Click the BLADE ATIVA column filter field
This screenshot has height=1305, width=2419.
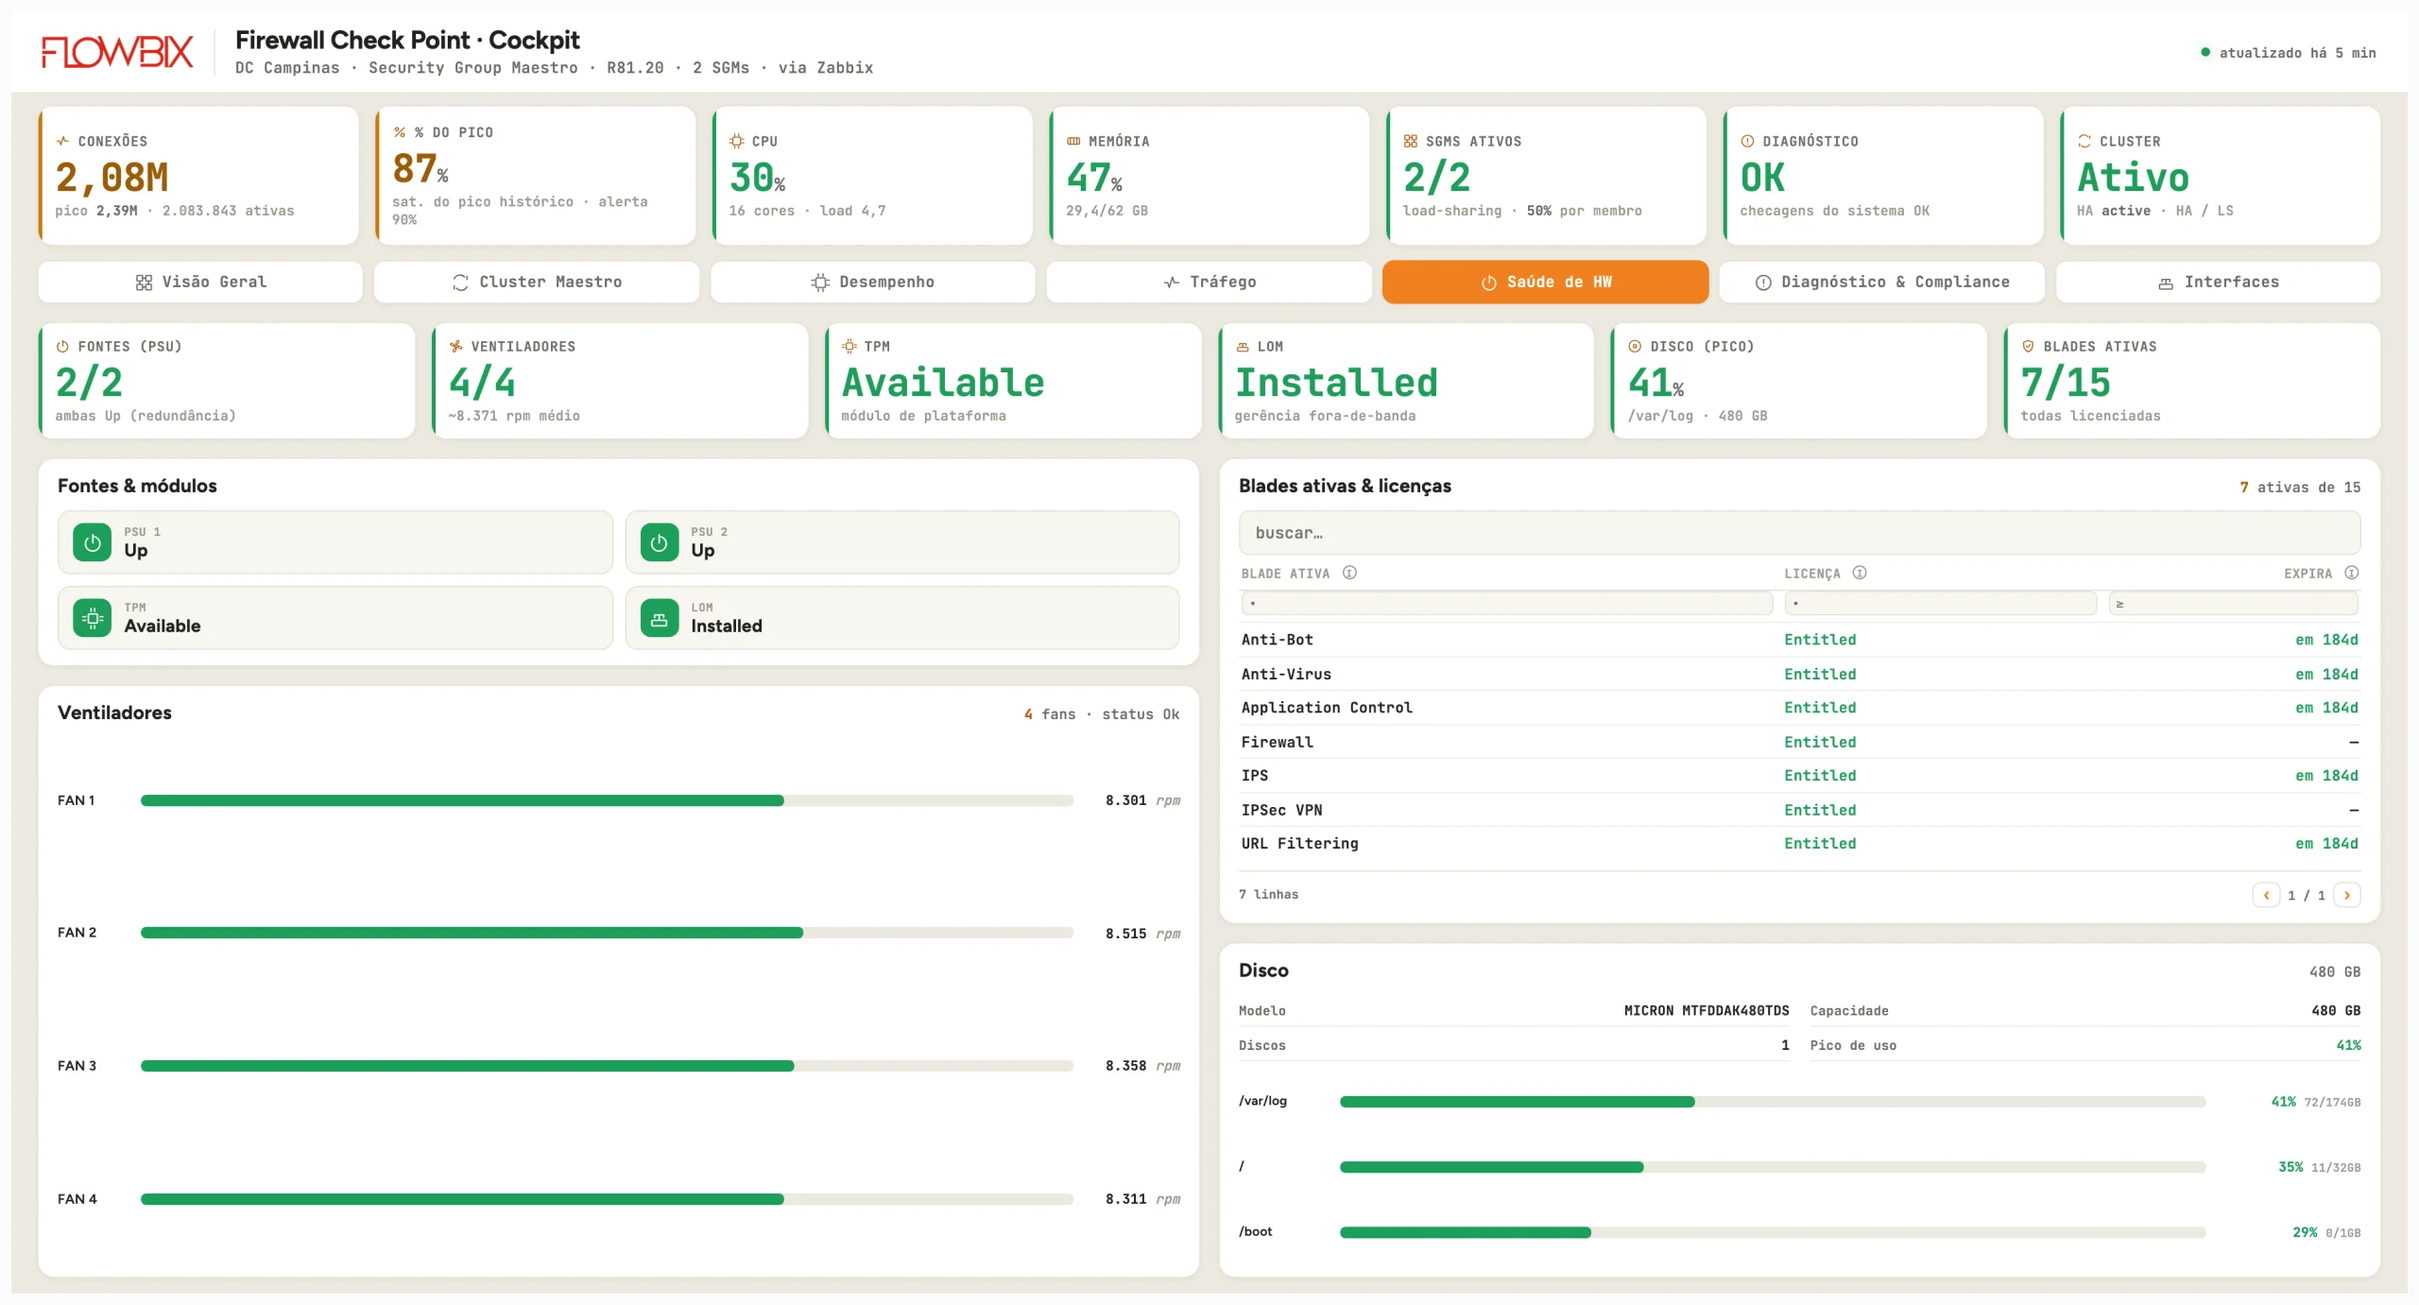click(1506, 603)
